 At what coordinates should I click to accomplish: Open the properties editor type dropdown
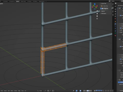116,3
